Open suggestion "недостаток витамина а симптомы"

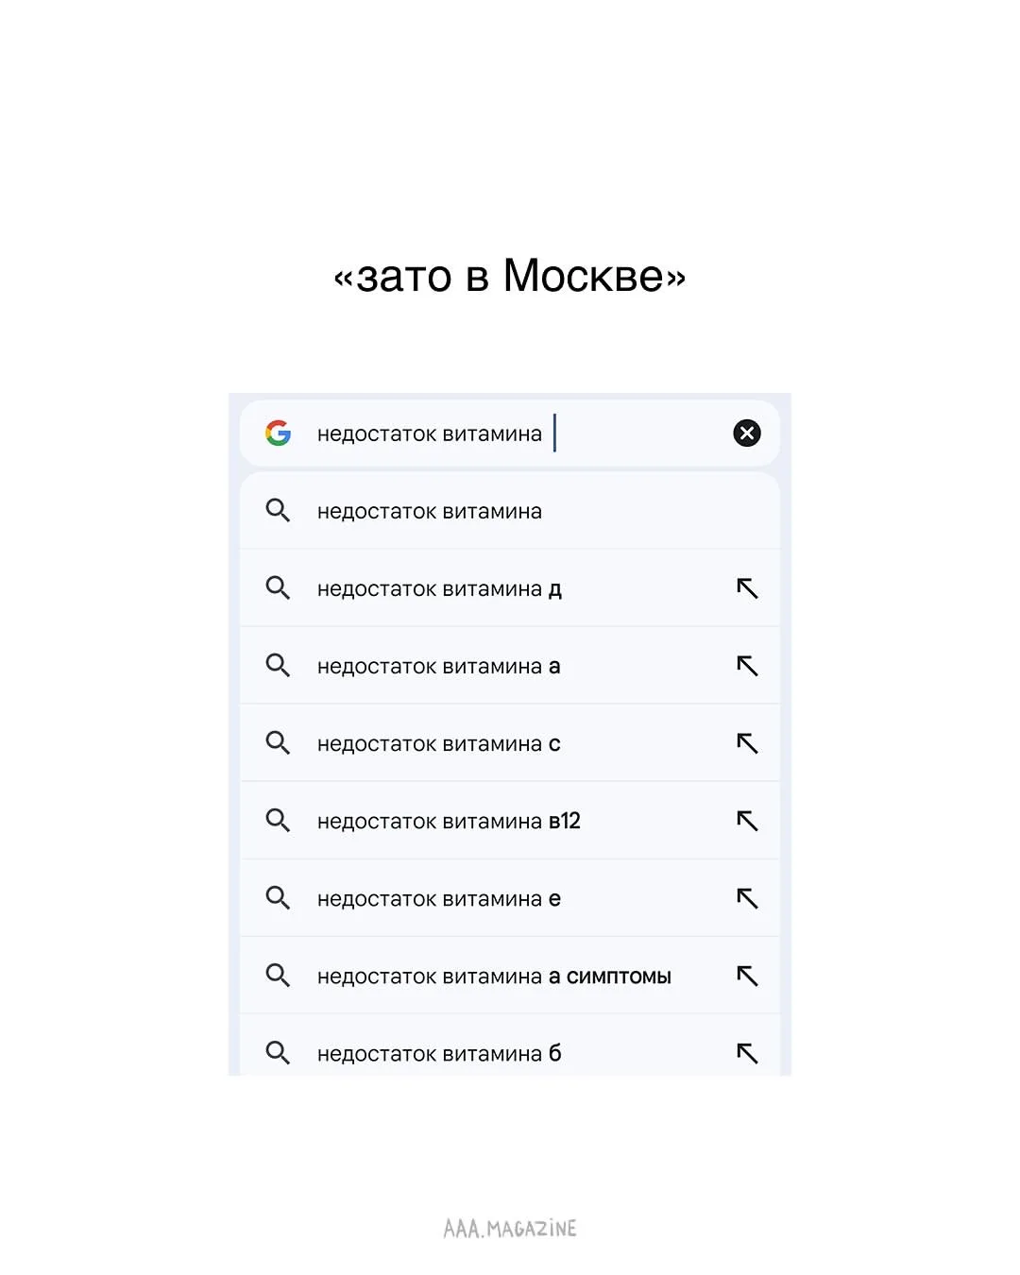tap(494, 977)
